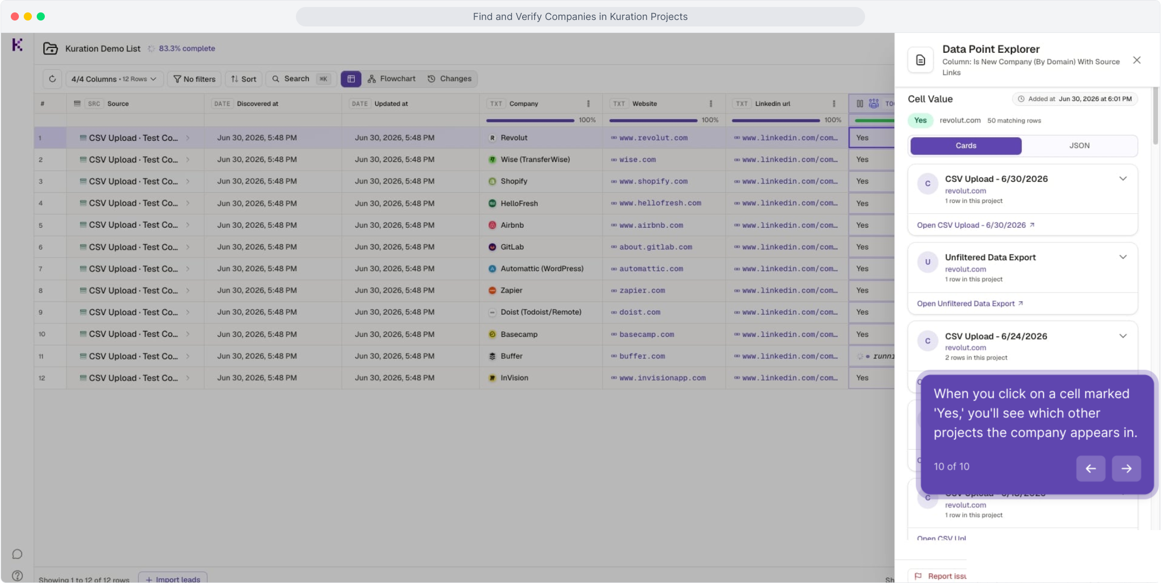Image resolution: width=1161 pixels, height=583 pixels.
Task: Close the Data Point Explorer panel
Action: pos(1137,60)
